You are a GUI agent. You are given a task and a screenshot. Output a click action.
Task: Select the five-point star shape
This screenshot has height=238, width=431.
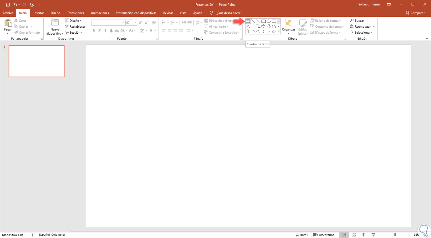[274, 32]
